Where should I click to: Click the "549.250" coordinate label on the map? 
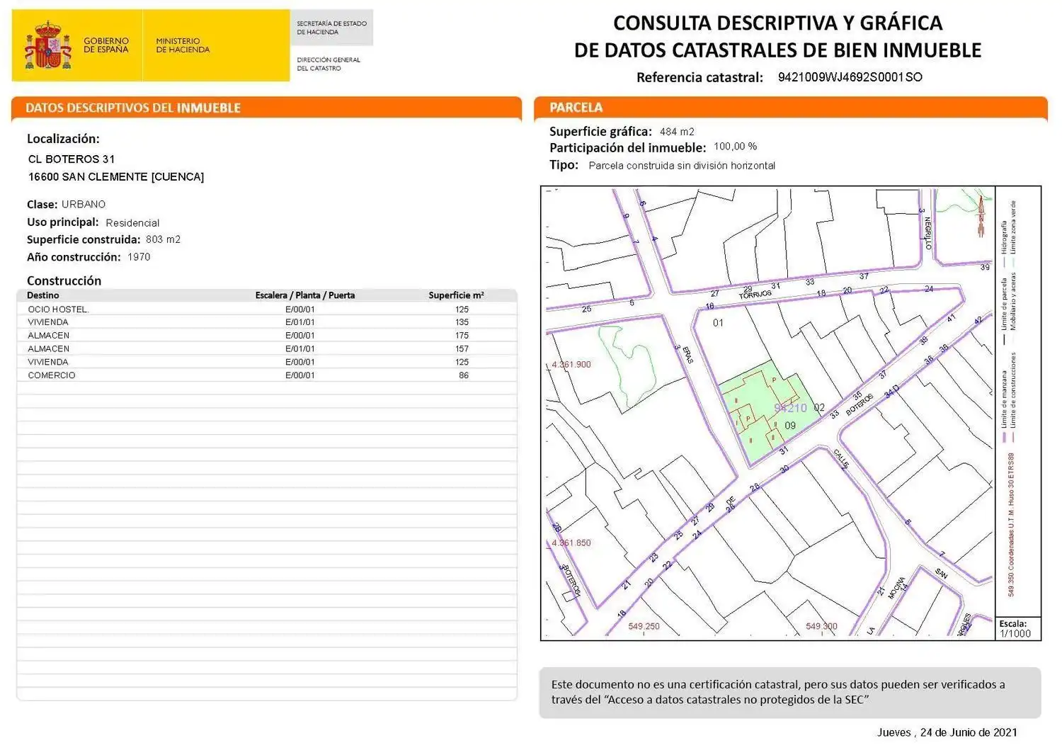tap(644, 627)
